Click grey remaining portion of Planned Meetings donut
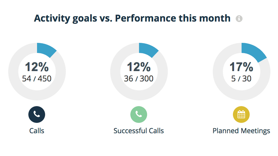 241,95
